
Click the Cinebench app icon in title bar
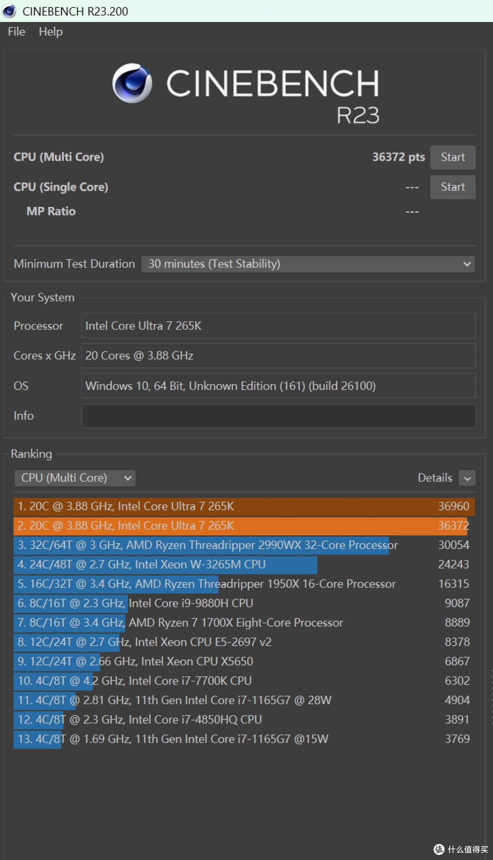pos(9,11)
